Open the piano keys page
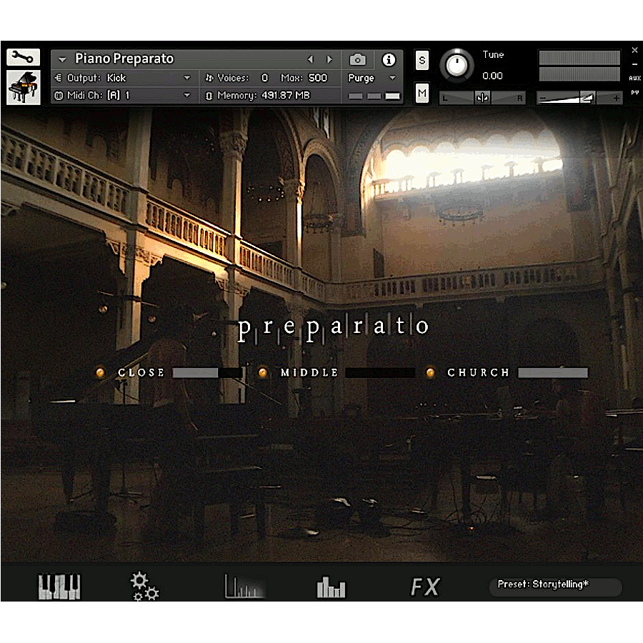Screen dimensions: 643x643 59,587
